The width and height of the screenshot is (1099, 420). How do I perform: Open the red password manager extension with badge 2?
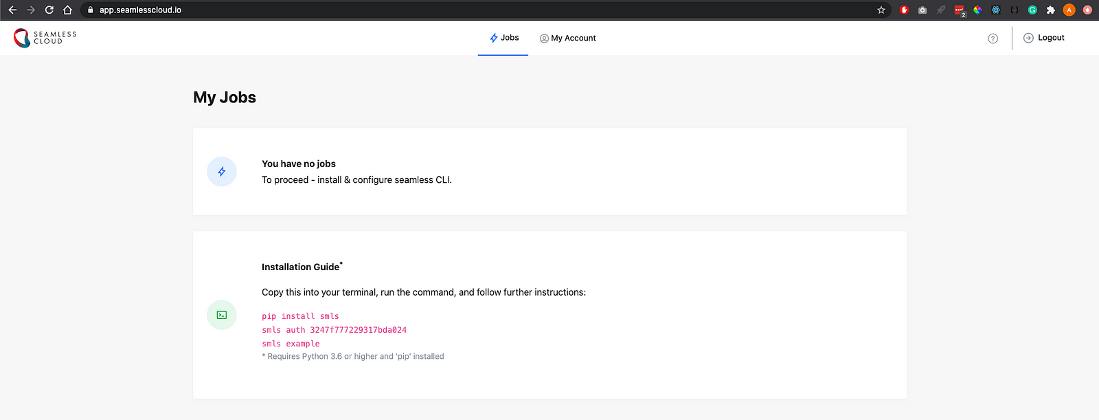(960, 10)
